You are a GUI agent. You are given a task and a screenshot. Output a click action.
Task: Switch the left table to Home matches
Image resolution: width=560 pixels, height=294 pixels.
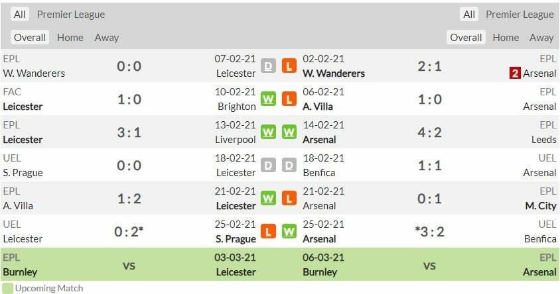click(70, 38)
